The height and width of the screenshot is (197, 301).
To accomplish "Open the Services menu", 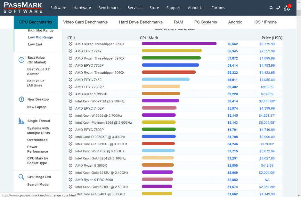I will 135,8.
